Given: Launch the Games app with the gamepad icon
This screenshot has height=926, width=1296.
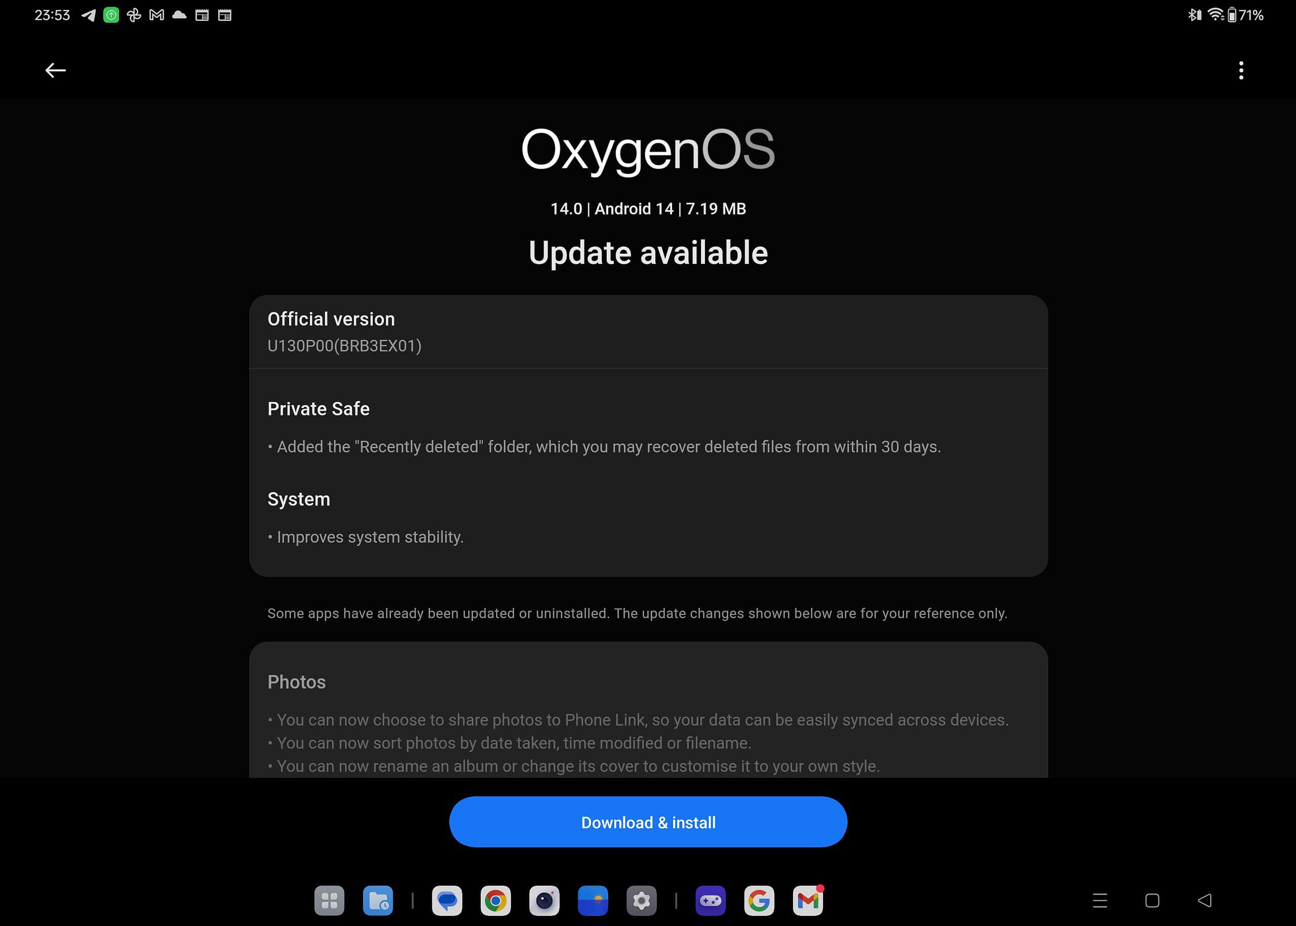Looking at the screenshot, I should pyautogui.click(x=712, y=900).
